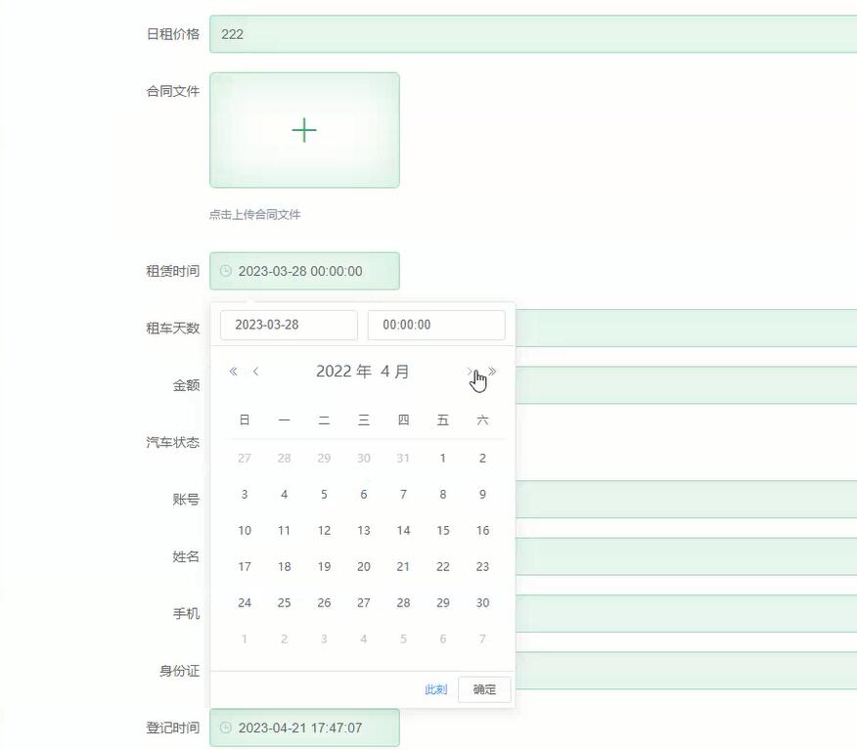Select April 15 in the calendar

pos(442,530)
